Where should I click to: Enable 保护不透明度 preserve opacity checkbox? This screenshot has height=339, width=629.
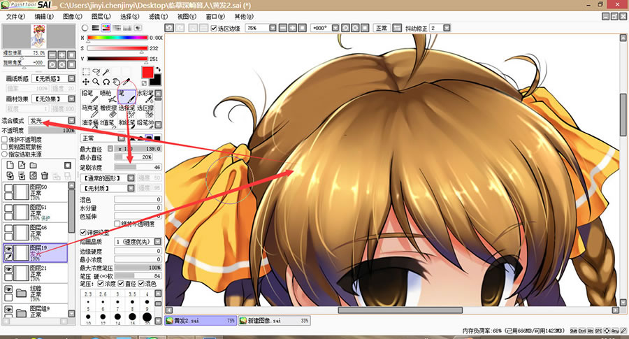[5, 140]
